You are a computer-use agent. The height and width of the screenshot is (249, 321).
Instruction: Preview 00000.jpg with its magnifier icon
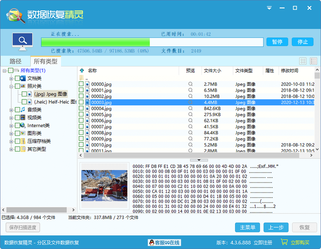(x=190, y=84)
